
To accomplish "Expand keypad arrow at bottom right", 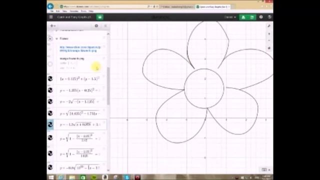I will (x=269, y=170).
